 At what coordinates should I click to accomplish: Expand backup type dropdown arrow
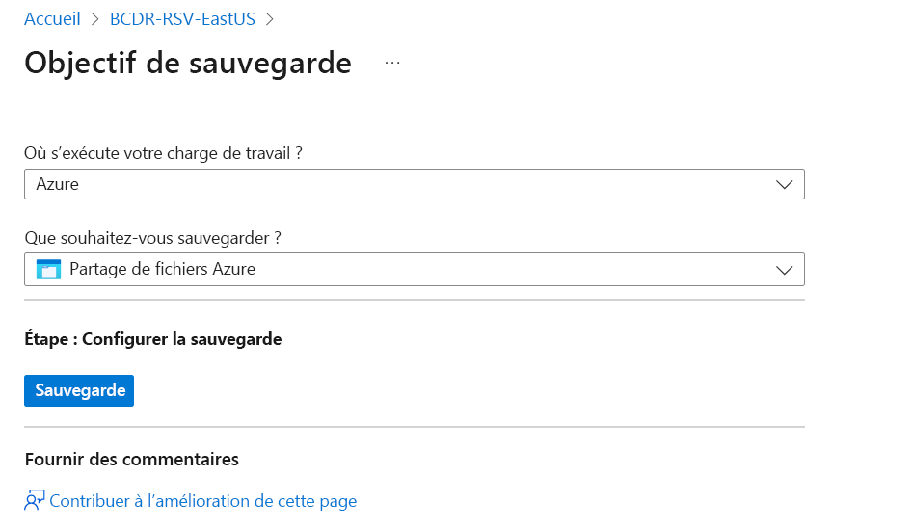click(784, 271)
